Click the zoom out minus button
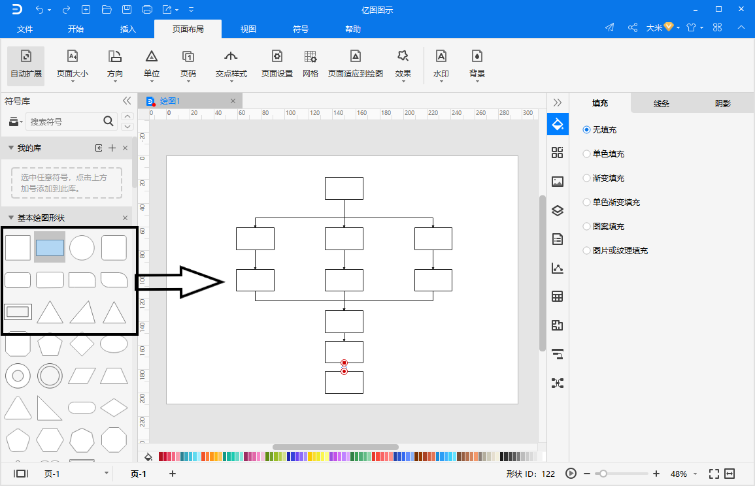This screenshot has height=486, width=755. click(586, 474)
